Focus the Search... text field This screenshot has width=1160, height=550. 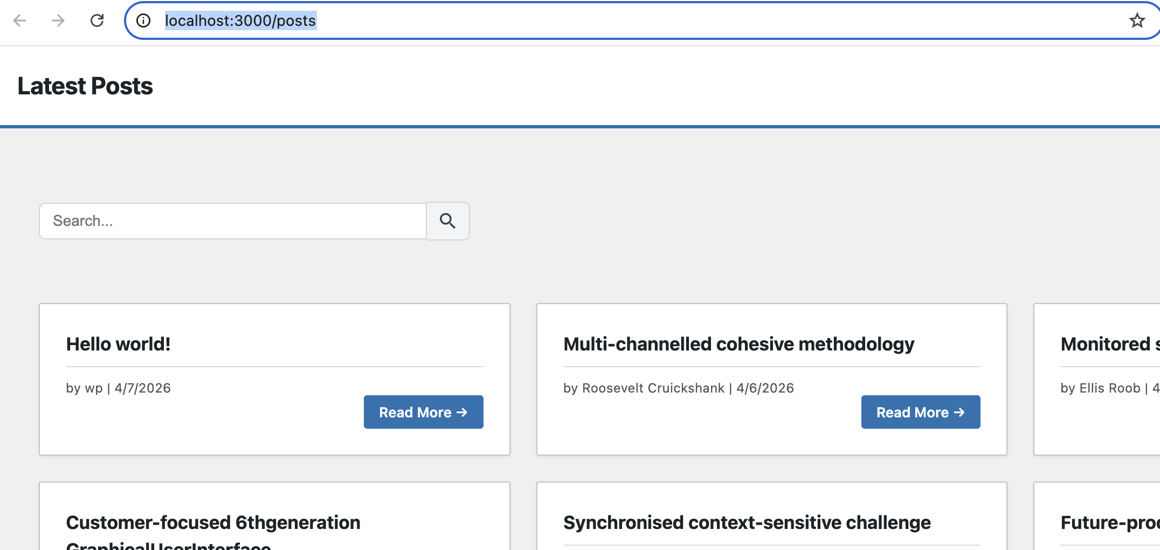pos(233,221)
